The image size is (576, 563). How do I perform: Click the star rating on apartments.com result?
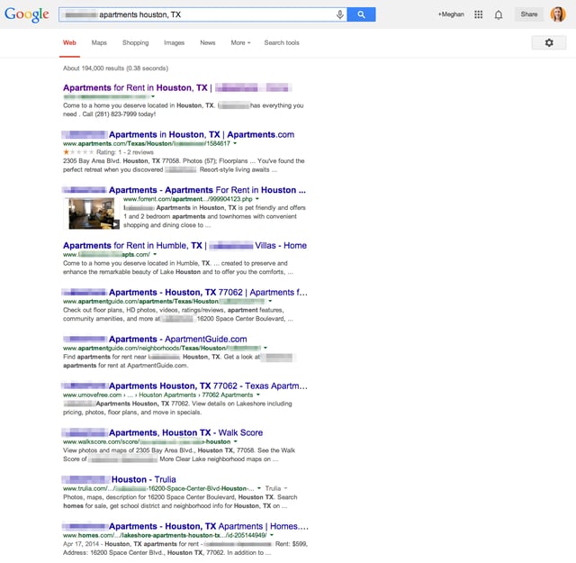pos(78,152)
